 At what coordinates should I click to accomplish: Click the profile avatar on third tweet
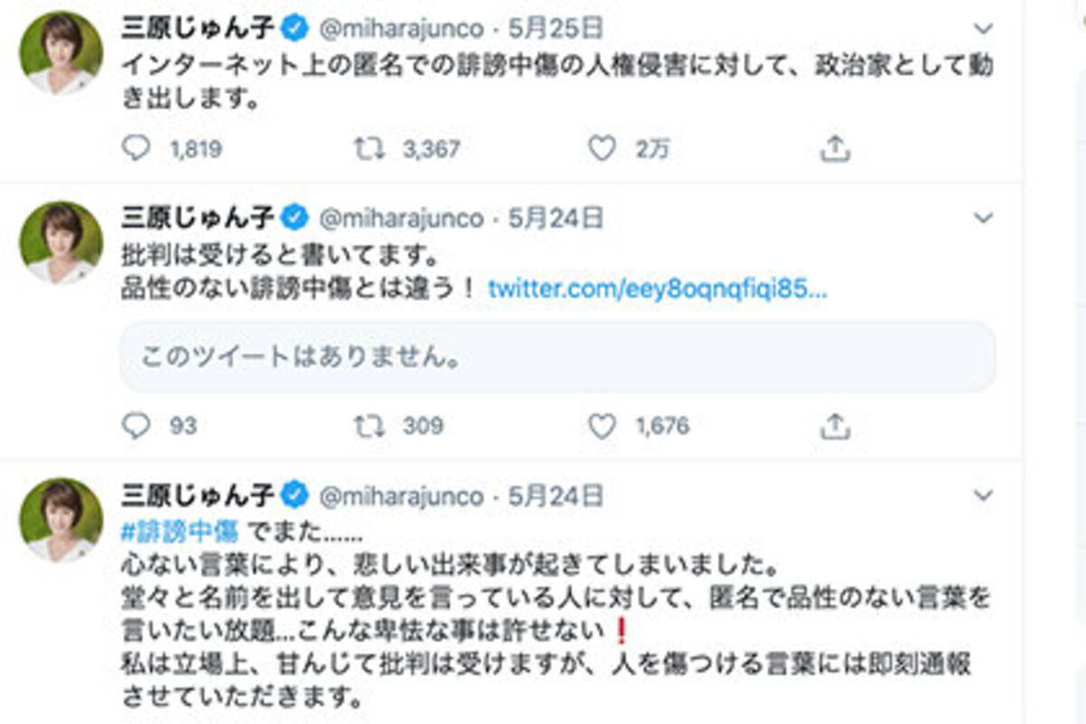pyautogui.click(x=62, y=520)
